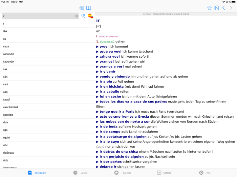Click the triangle before 'ir y venir'

[98, 71]
